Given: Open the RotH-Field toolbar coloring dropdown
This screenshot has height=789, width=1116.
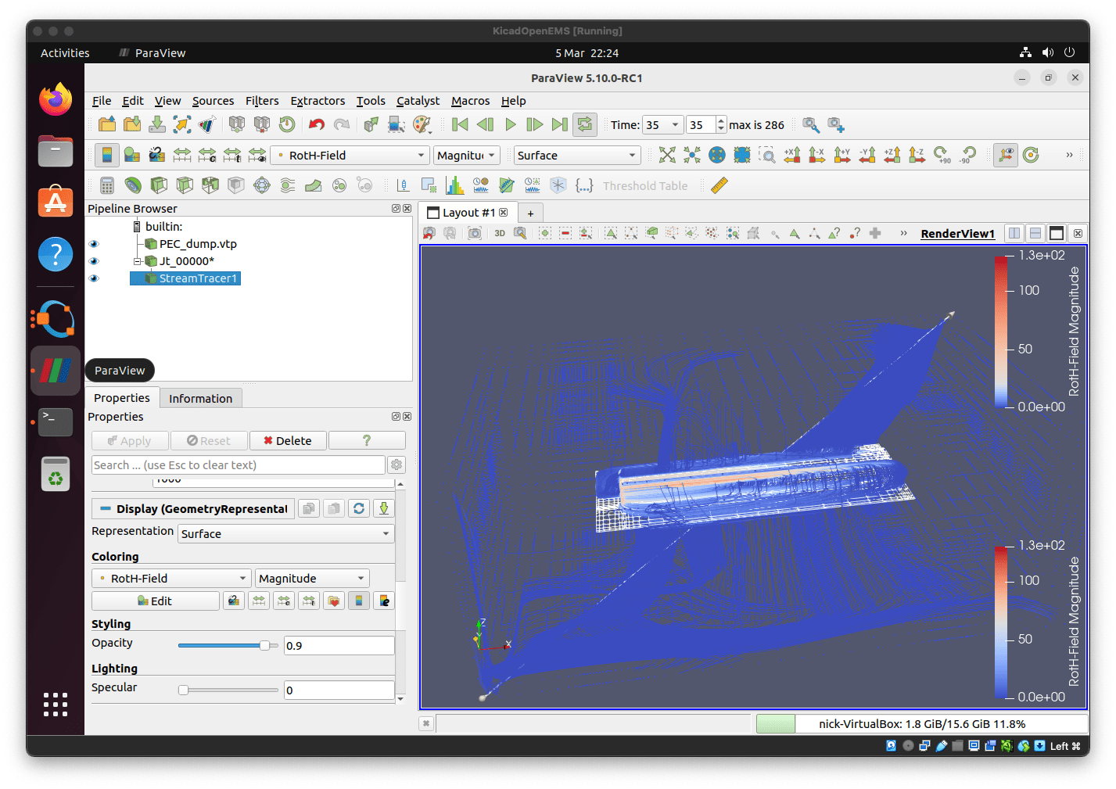Looking at the screenshot, I should [350, 155].
